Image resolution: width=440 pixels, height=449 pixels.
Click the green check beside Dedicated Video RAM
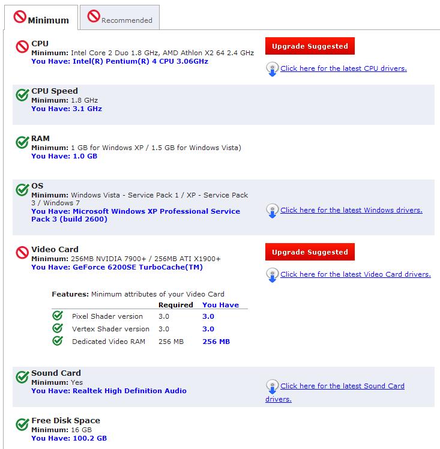click(58, 341)
